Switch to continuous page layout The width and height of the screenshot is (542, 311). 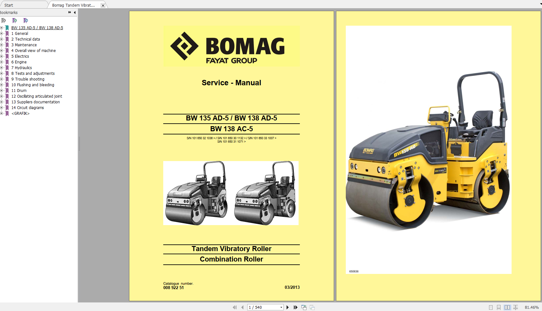pos(499,307)
